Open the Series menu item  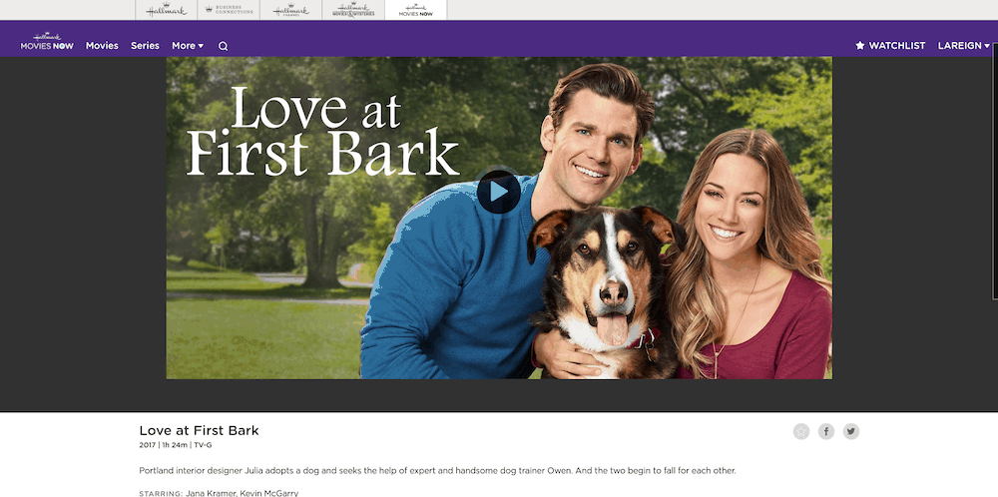145,46
